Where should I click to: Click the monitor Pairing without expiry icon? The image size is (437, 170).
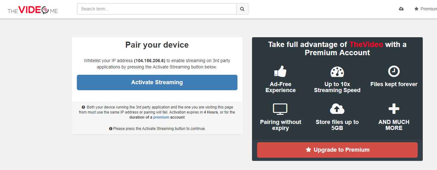pyautogui.click(x=280, y=109)
